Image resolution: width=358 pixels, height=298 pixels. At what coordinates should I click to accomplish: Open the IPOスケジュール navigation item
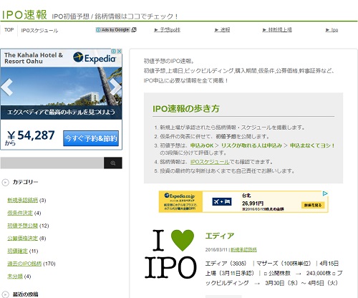tap(39, 31)
